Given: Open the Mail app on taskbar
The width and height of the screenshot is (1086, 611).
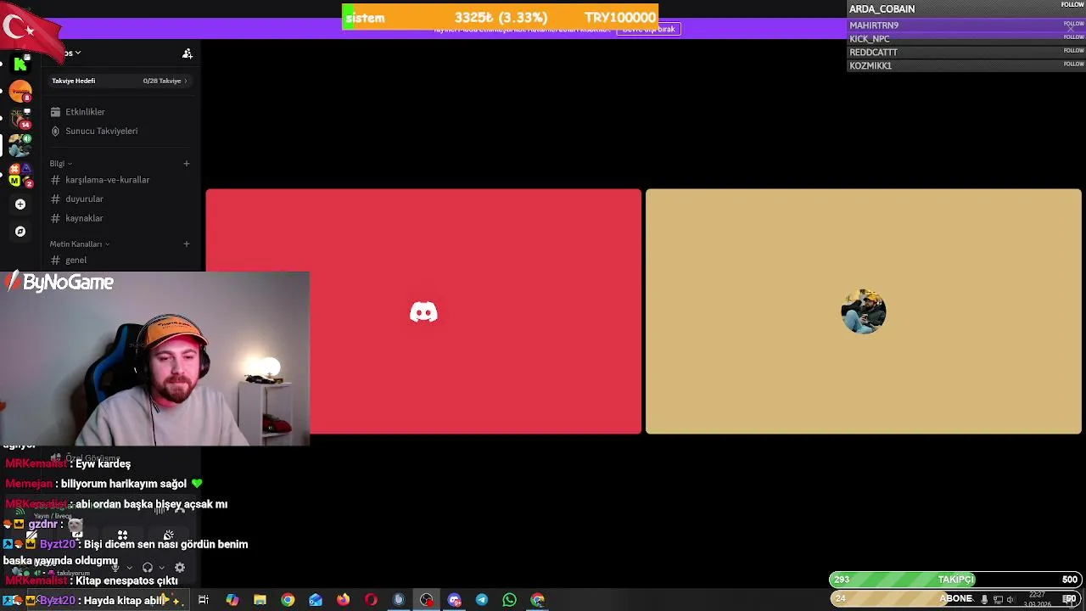Looking at the screenshot, I should click(316, 600).
